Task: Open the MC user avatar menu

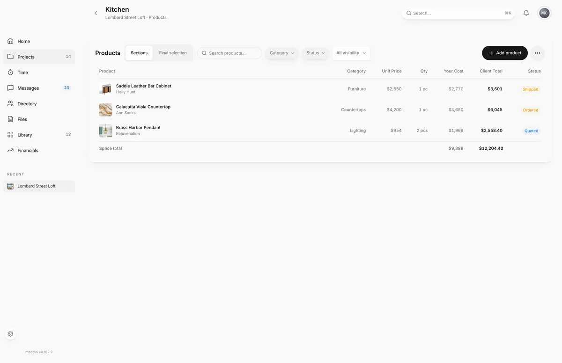Action: (x=544, y=13)
